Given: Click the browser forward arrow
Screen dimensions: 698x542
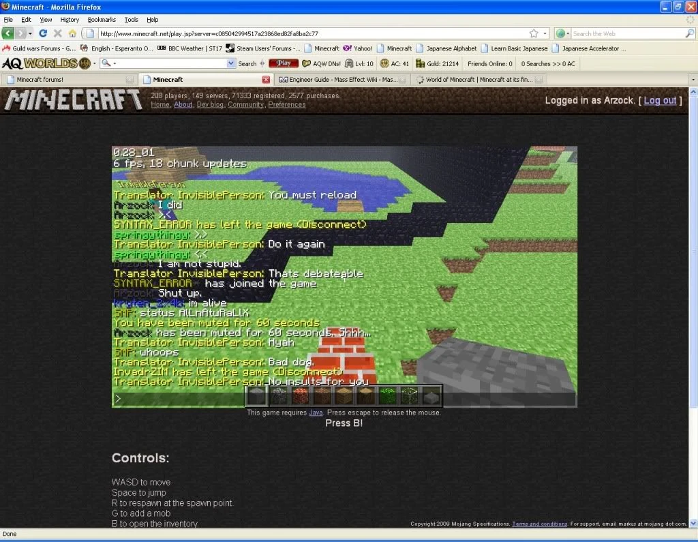Looking at the screenshot, I should [x=20, y=33].
